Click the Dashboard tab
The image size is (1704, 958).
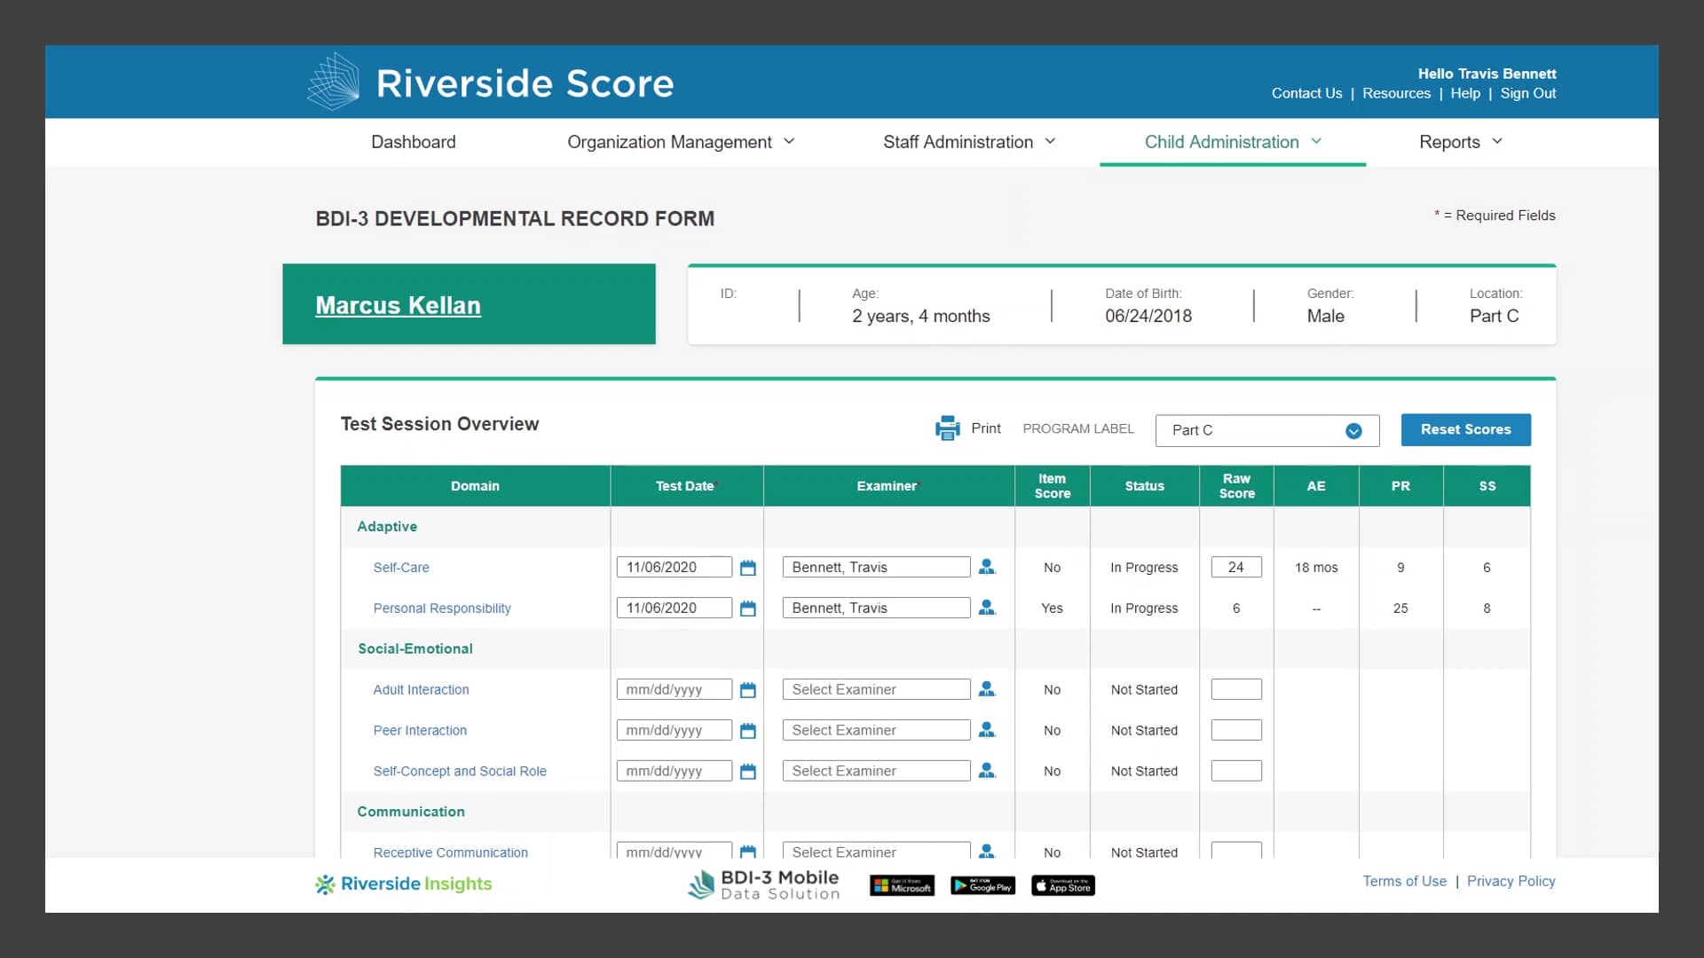[413, 142]
